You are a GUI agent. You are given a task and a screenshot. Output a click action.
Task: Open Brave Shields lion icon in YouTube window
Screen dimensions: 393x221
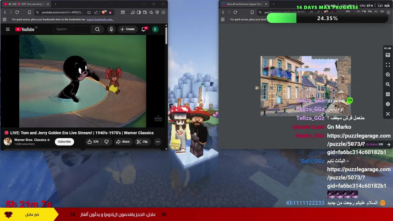104,12
